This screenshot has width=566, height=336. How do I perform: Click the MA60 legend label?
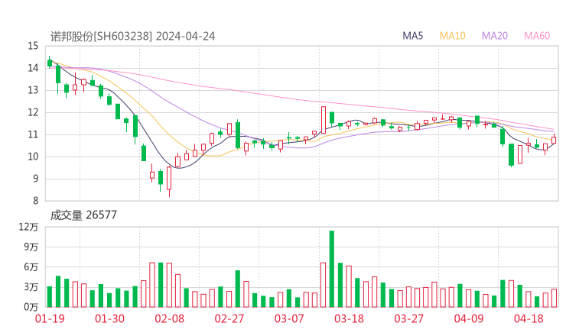[537, 36]
